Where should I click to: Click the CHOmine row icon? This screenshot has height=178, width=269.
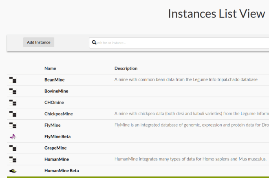pyautogui.click(x=13, y=103)
